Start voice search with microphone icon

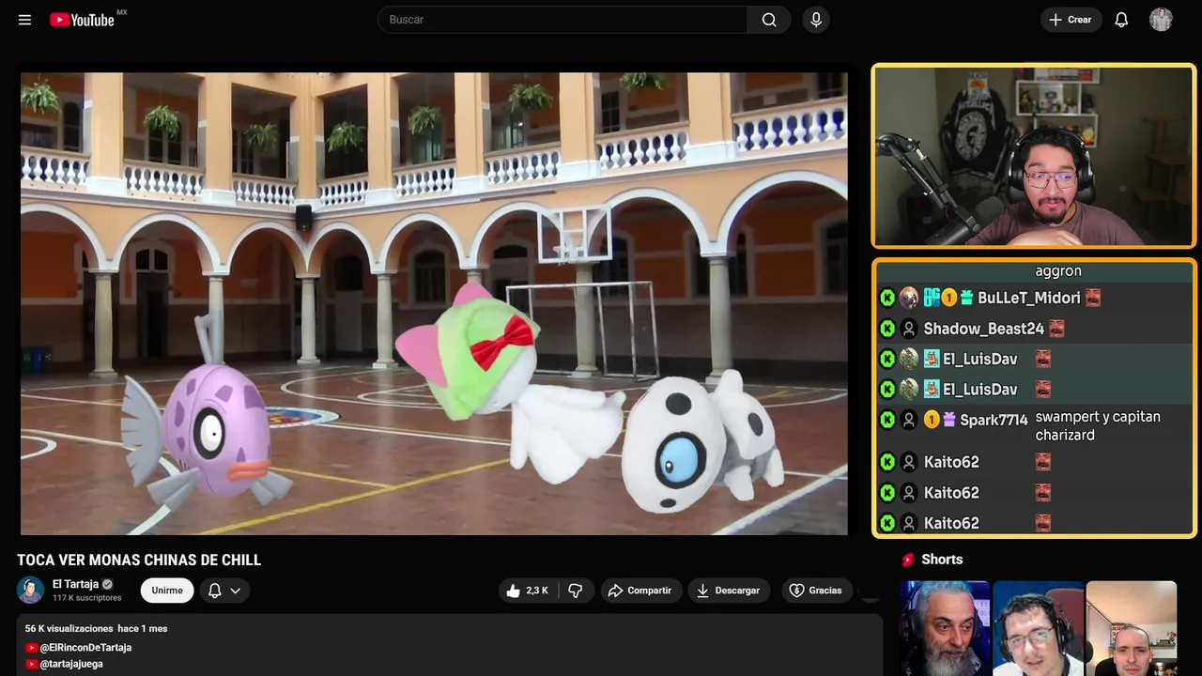click(816, 20)
